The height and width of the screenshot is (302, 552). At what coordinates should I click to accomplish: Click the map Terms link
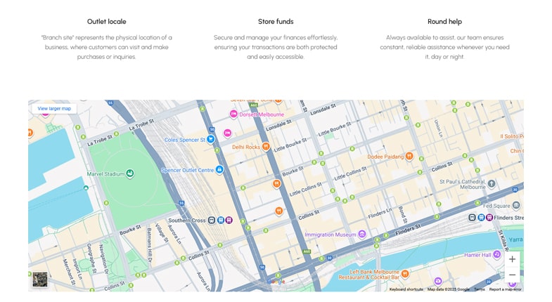479,289
